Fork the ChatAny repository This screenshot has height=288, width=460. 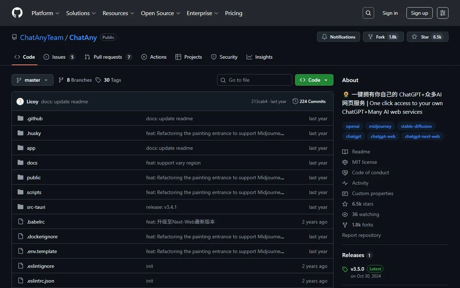pos(383,37)
